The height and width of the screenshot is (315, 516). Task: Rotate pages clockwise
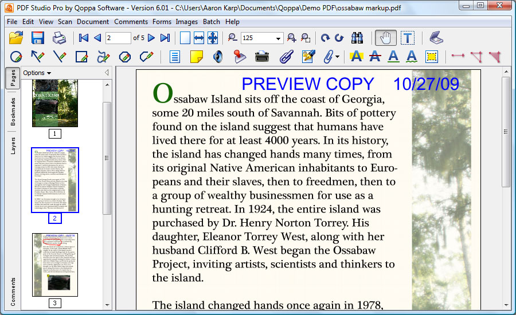pos(325,38)
